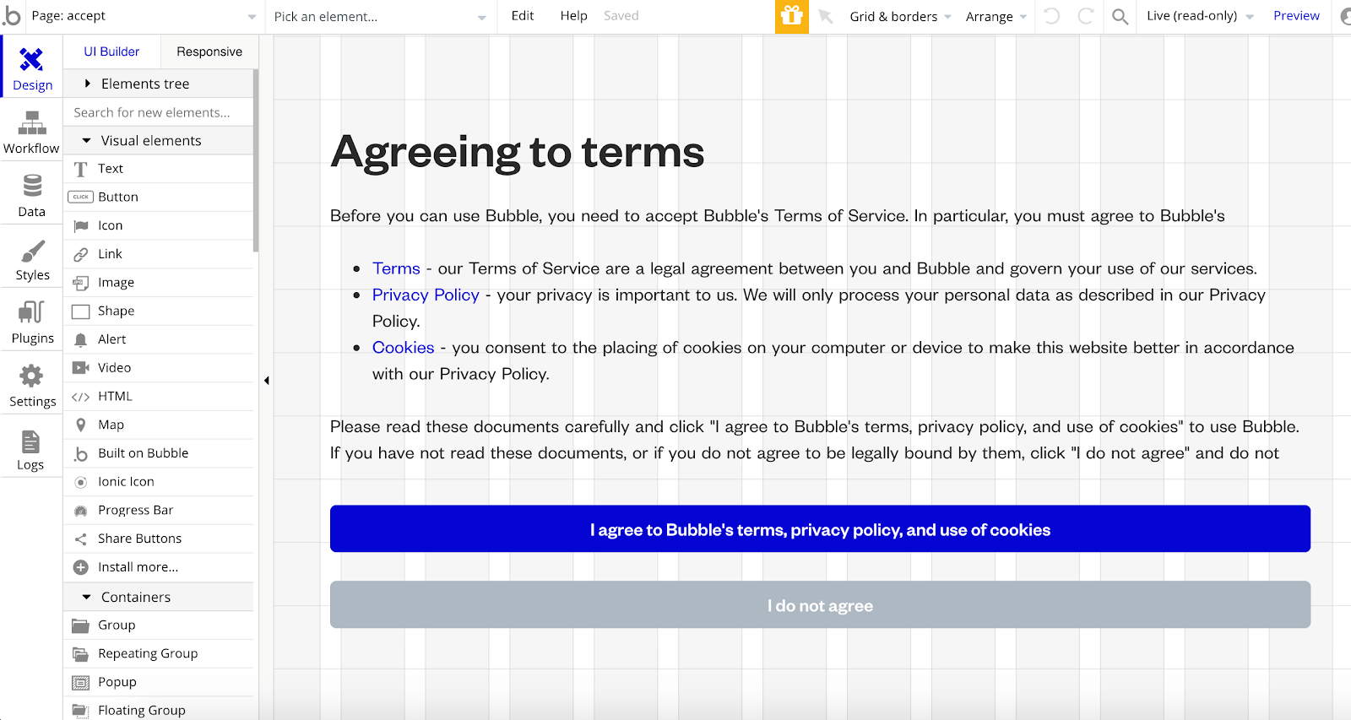Select the Icon element flag
This screenshot has width=1351, height=720.
coord(80,225)
